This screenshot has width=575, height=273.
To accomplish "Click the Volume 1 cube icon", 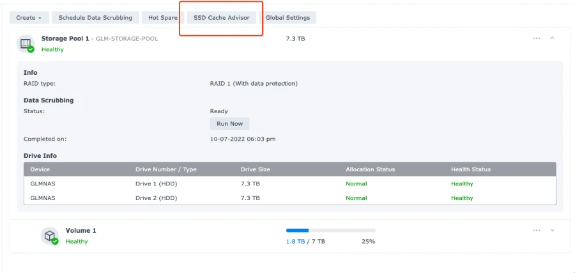I will pos(49,236).
